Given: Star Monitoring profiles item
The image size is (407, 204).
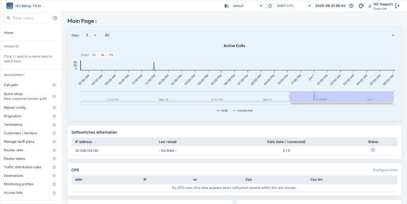Looking at the screenshot, I should 54,184.
